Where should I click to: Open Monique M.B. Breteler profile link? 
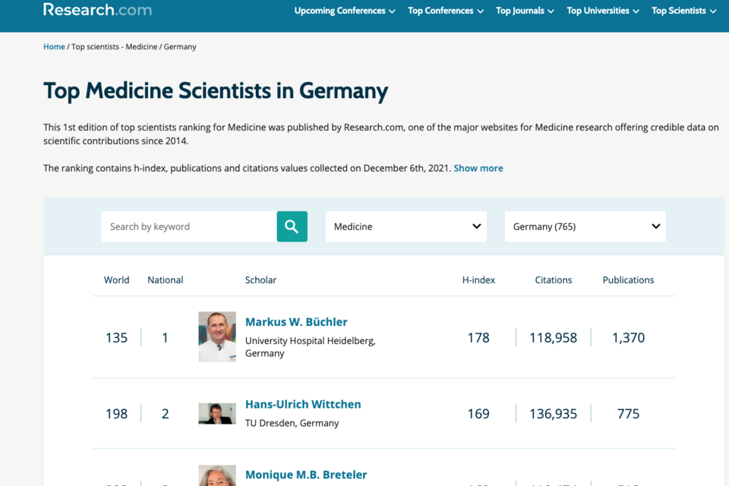pos(306,475)
